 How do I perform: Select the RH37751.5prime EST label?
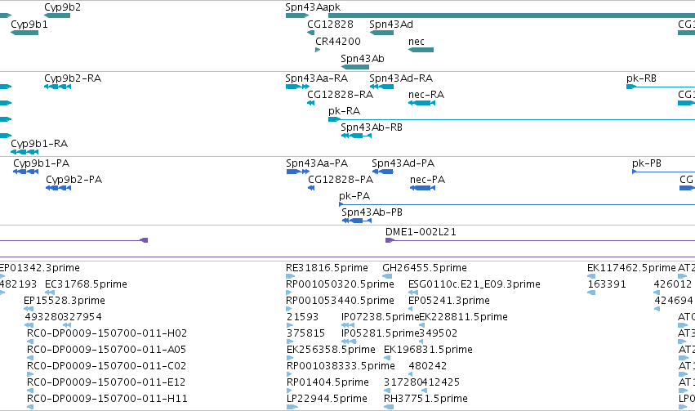pyautogui.click(x=425, y=399)
